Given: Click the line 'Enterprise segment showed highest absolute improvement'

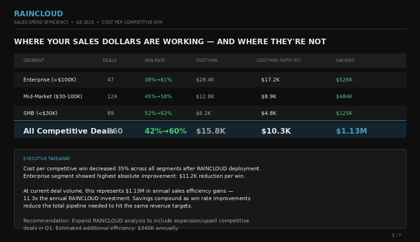Looking at the screenshot, I should (x=134, y=176).
